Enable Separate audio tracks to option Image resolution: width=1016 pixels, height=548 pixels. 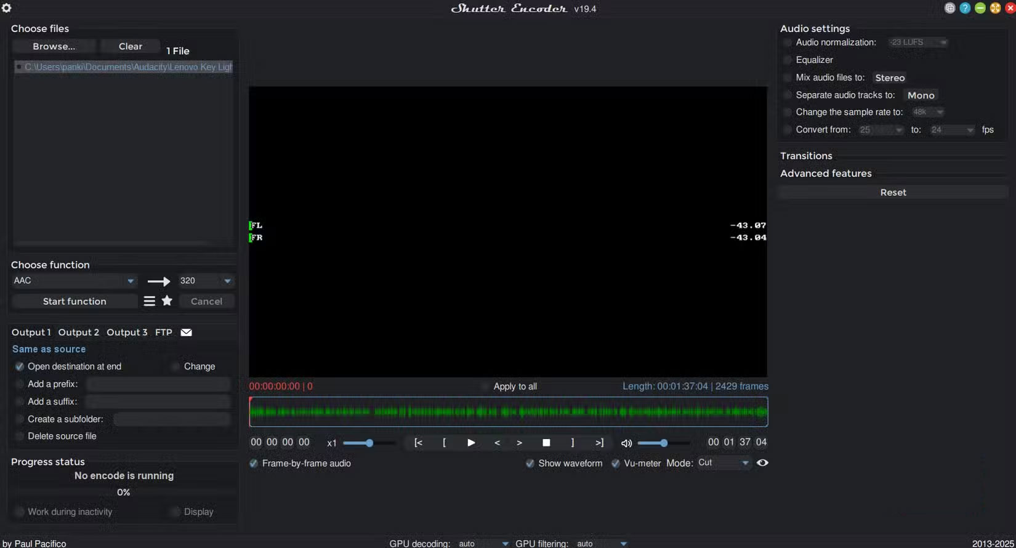click(788, 95)
